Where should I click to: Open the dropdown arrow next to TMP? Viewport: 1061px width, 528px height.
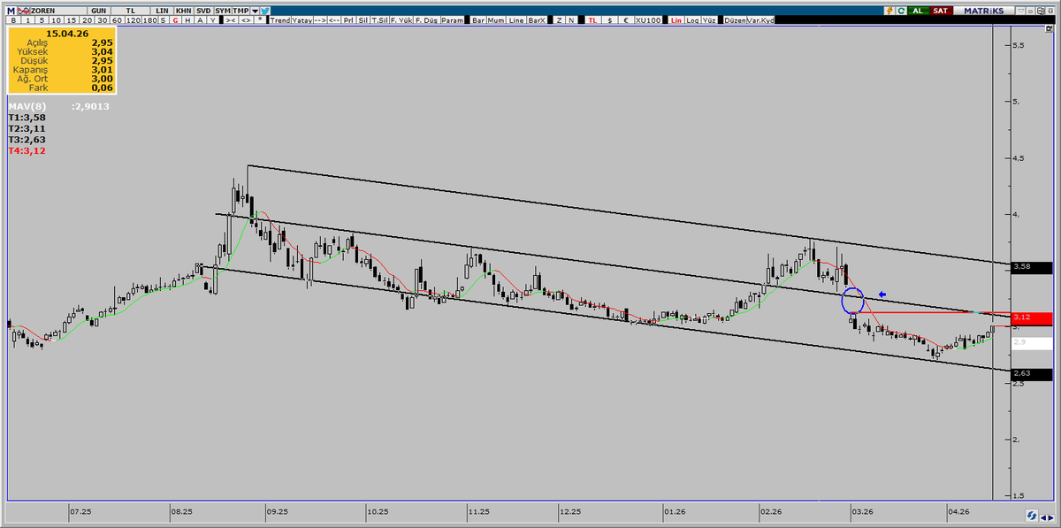pyautogui.click(x=255, y=11)
